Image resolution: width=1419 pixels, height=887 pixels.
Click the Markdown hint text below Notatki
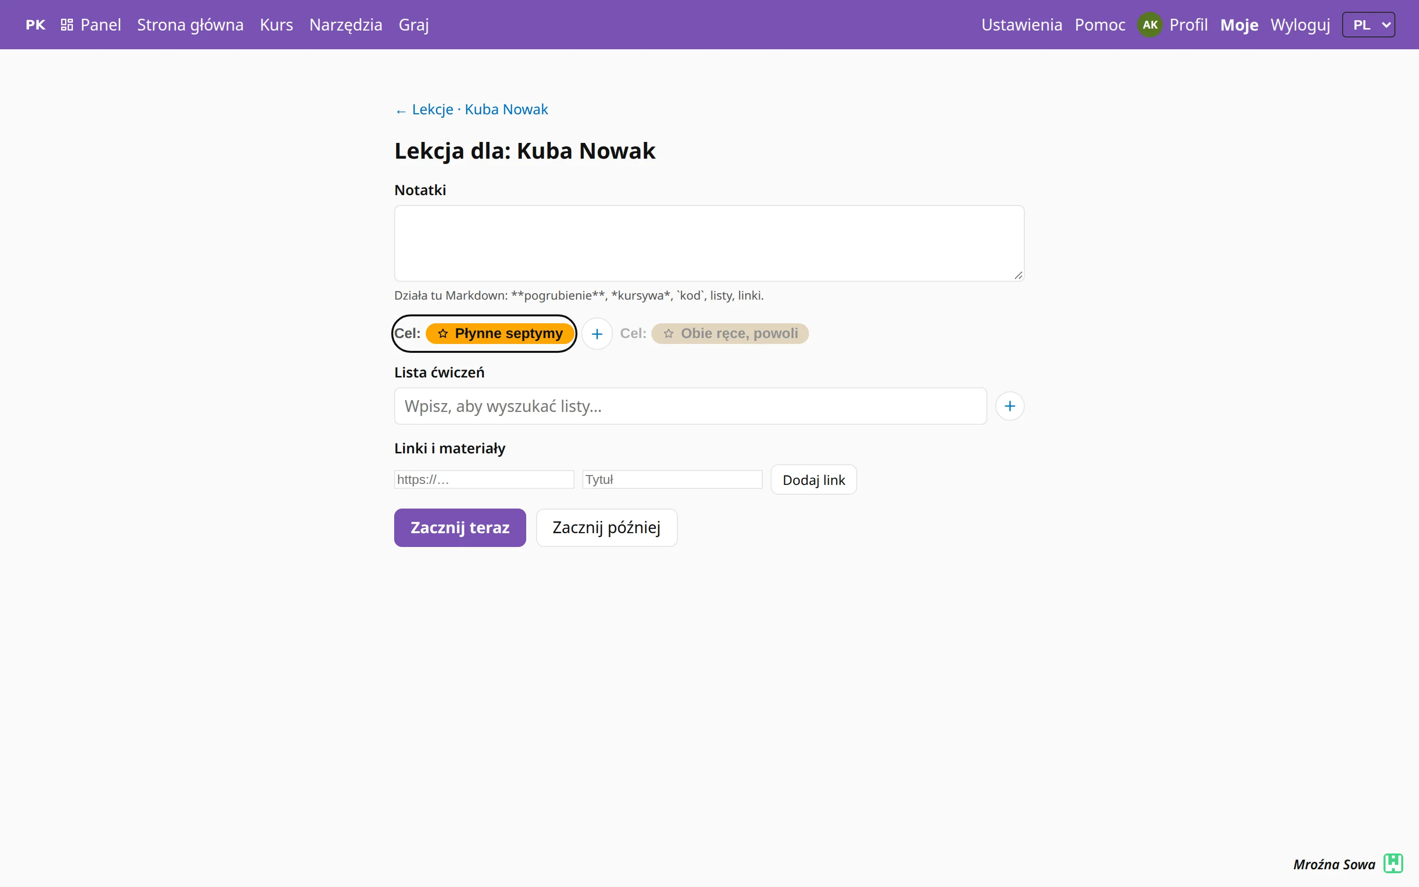coord(579,295)
